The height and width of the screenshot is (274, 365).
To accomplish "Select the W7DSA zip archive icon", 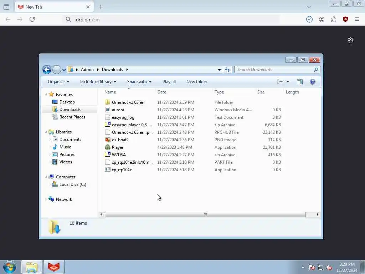I will [108, 155].
